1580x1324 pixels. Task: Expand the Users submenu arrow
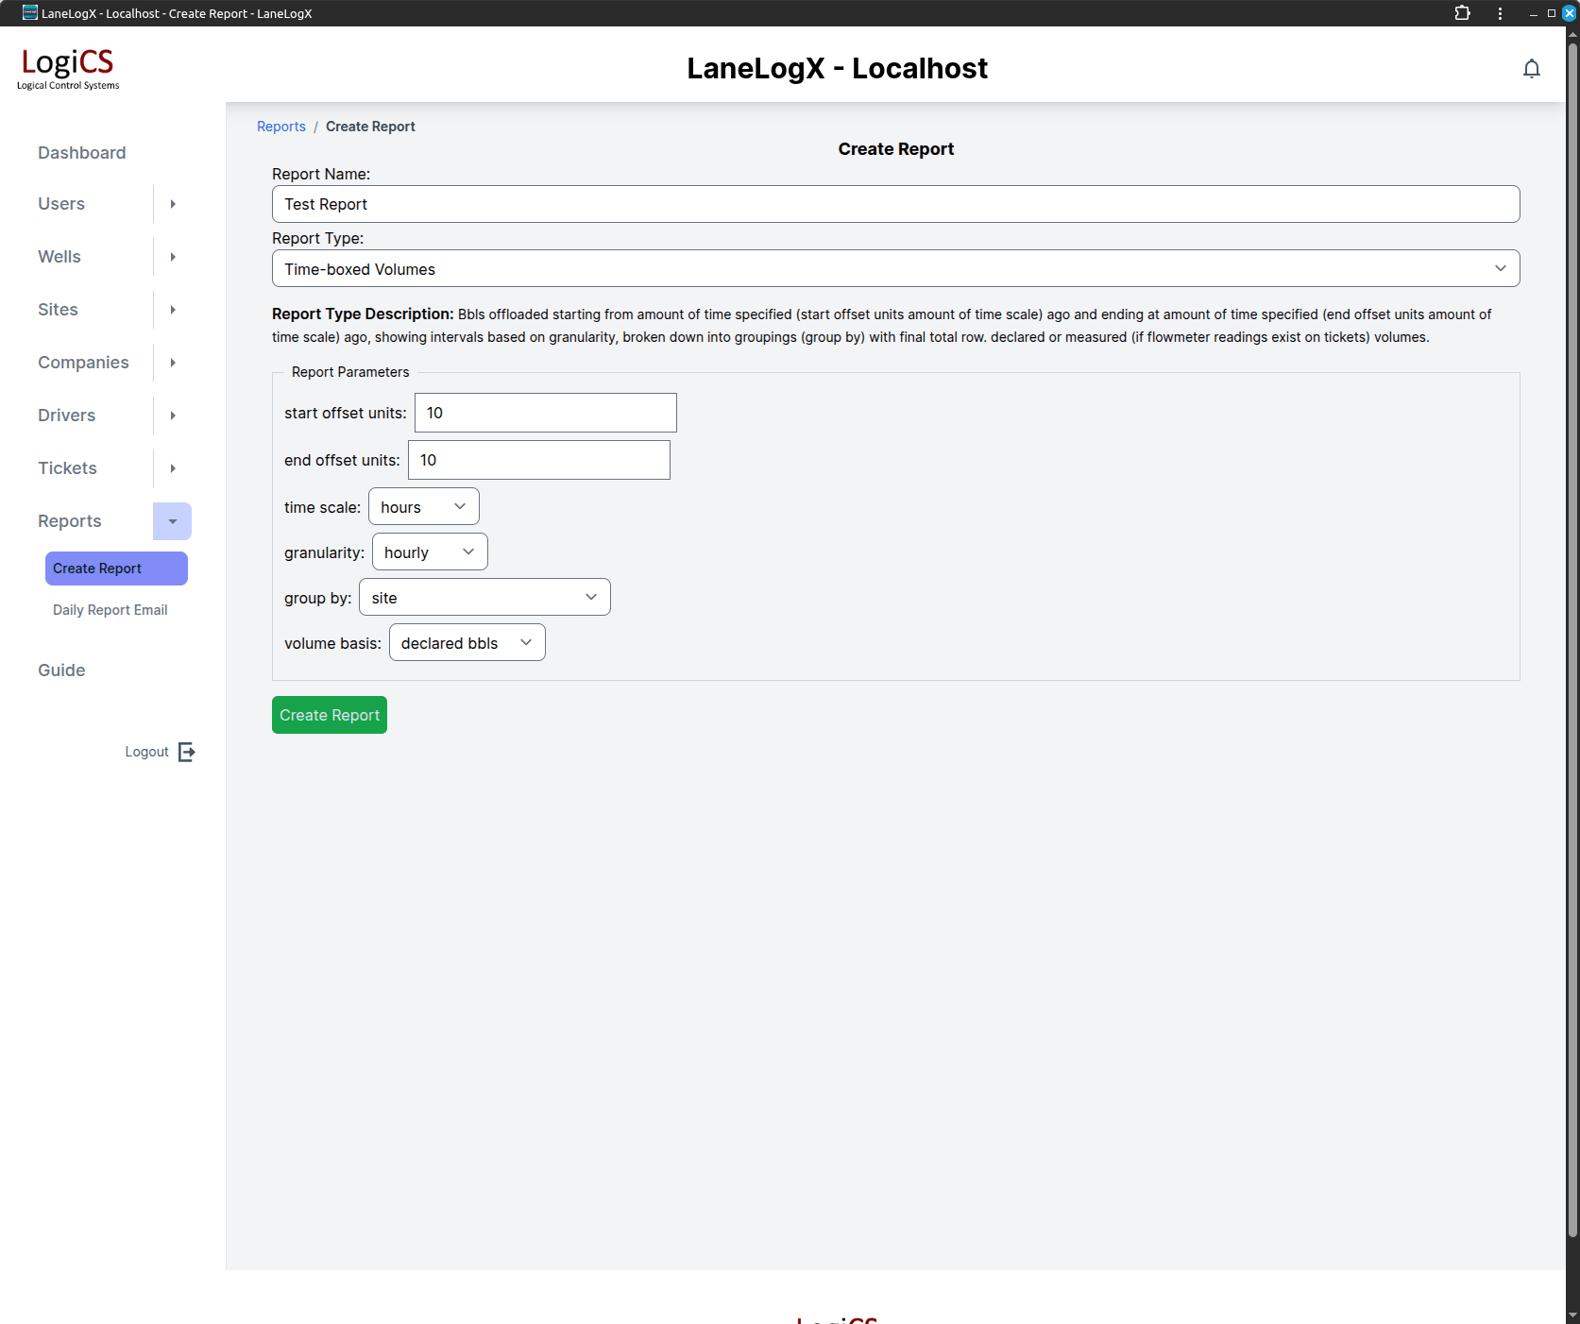(173, 204)
